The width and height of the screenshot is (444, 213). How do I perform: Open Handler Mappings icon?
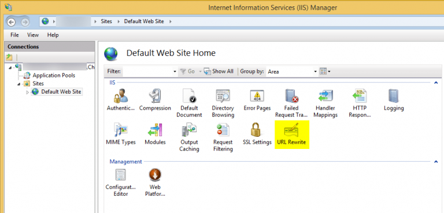pos(325,103)
